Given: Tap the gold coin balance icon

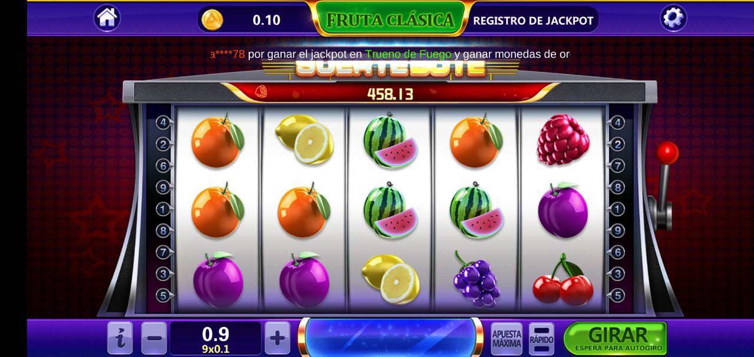Looking at the screenshot, I should coord(212,19).
